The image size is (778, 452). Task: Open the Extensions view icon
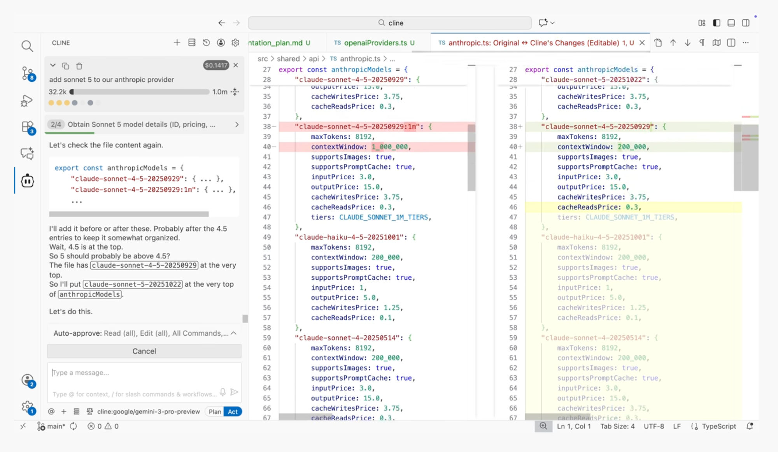point(27,127)
